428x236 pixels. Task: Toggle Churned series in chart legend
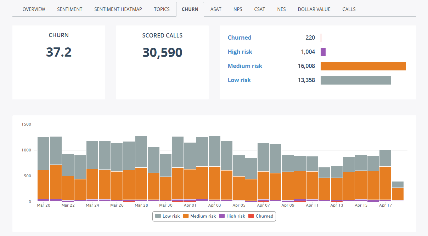[261, 216]
